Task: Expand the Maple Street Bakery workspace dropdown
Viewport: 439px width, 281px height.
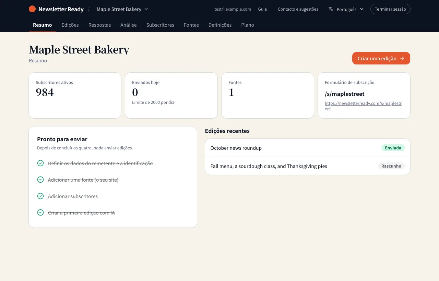Action: (122, 9)
